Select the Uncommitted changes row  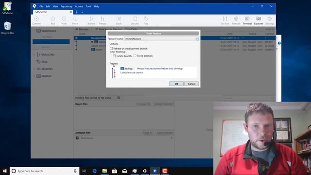tap(174, 38)
